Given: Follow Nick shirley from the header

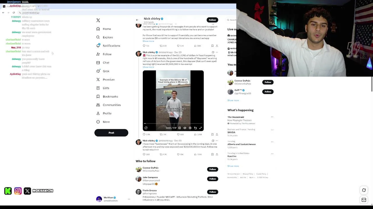Looking at the screenshot, I should [x=212, y=20].
